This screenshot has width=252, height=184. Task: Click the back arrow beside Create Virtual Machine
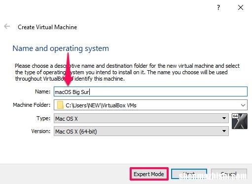pyautogui.click(x=7, y=26)
